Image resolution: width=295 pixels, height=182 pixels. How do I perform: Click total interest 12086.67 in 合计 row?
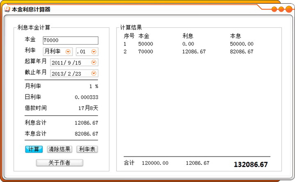197,163
